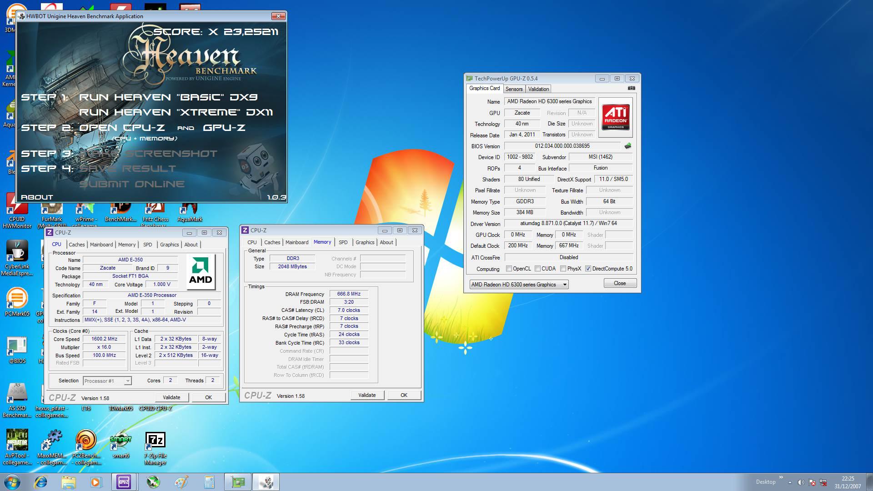The image size is (873, 491).
Task: Select the About tab in left CPU-Z
Action: [x=191, y=245]
